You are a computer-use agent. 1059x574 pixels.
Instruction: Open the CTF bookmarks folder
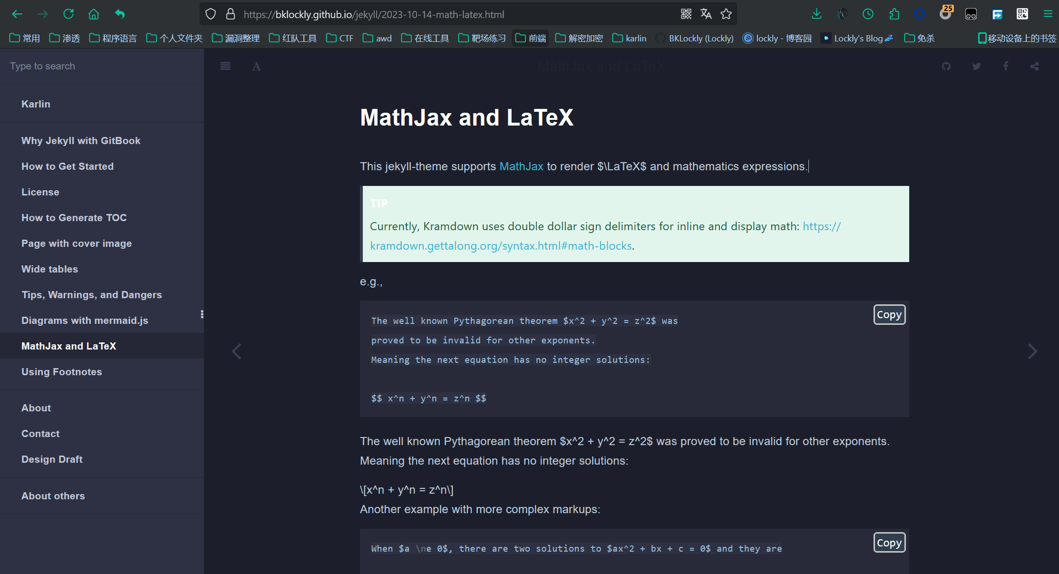[x=340, y=38]
